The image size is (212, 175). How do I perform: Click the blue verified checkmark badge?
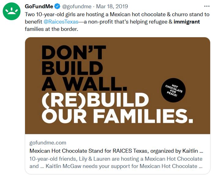pos(58,6)
